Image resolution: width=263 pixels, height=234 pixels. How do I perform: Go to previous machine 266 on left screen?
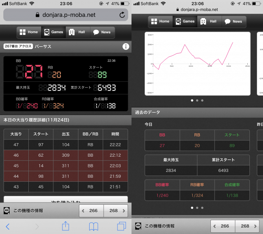91,211
